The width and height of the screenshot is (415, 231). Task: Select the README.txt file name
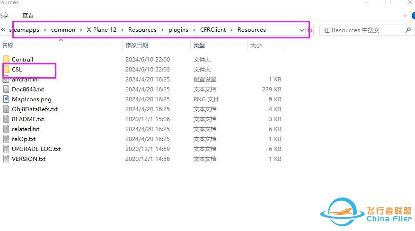pyautogui.click(x=28, y=119)
